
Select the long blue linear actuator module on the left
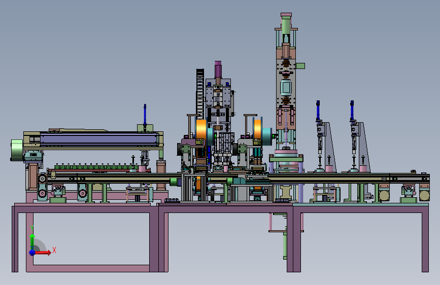[x=99, y=139]
